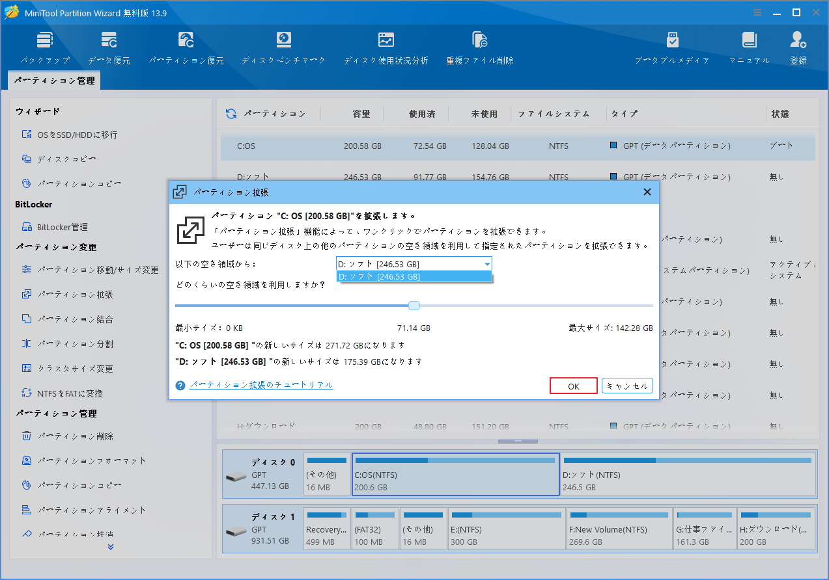Close the パーティション拡張 dialog

point(647,192)
